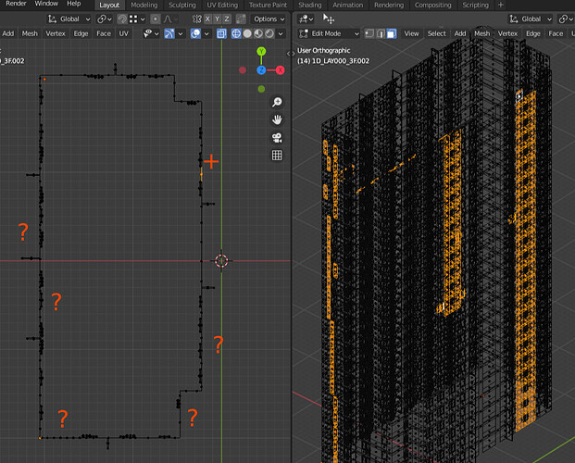Switch orthographic perspective grid button

(x=277, y=156)
